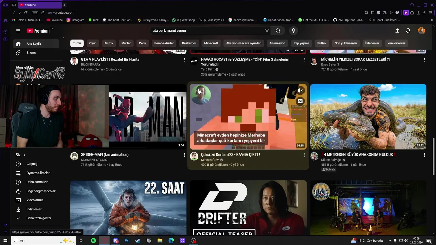Select the Pembe diziler filter chip

(164, 43)
